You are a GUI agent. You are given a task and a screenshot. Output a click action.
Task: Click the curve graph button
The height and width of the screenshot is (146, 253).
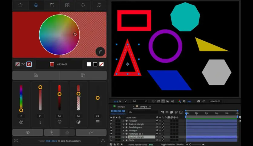91,132
